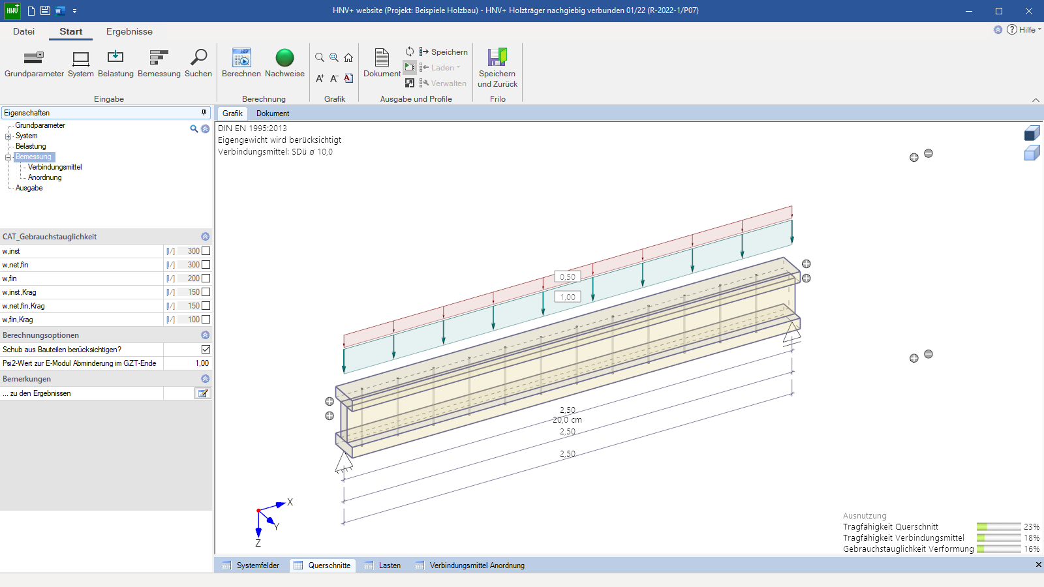Enable the w,fin checkbox
The width and height of the screenshot is (1044, 587).
coord(206,278)
